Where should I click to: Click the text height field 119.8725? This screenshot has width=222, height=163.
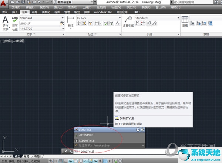point(40,28)
